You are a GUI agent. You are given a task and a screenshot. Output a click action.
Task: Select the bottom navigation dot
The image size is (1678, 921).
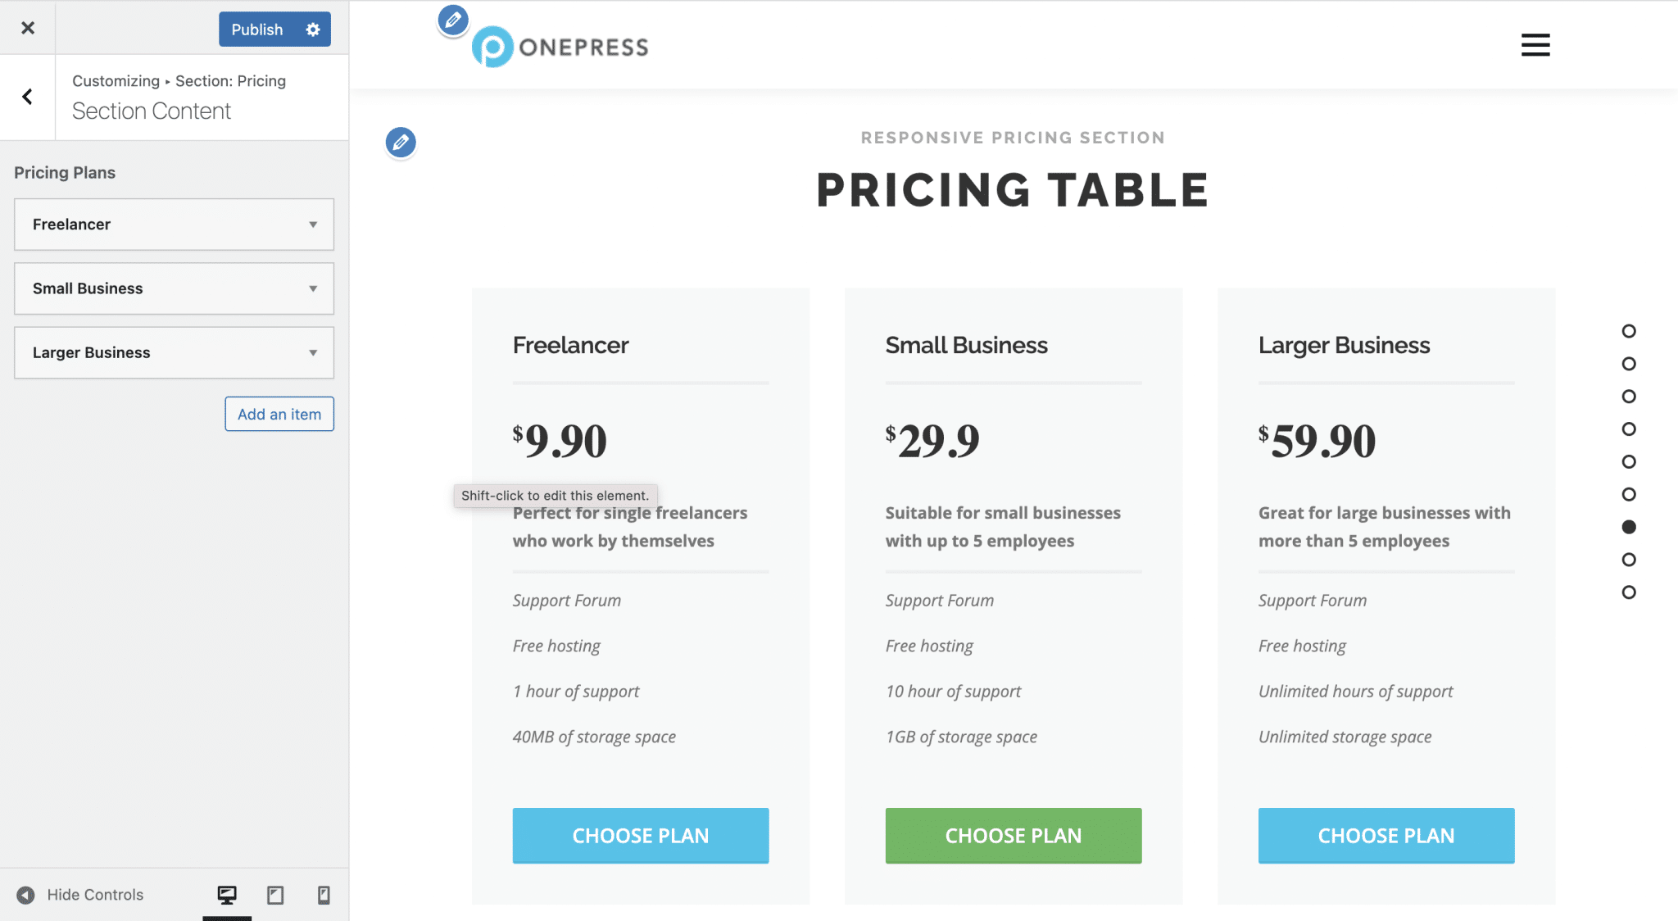pyautogui.click(x=1628, y=592)
